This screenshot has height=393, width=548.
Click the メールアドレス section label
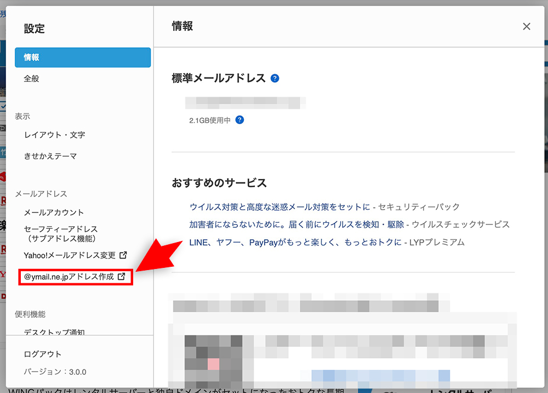tap(41, 194)
